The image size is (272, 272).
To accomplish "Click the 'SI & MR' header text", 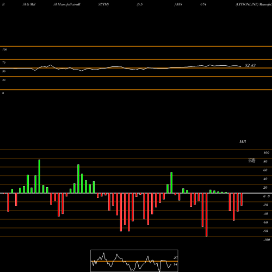I will (29, 4).
